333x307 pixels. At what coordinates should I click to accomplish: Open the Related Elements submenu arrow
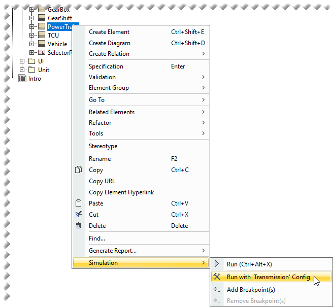click(203, 112)
